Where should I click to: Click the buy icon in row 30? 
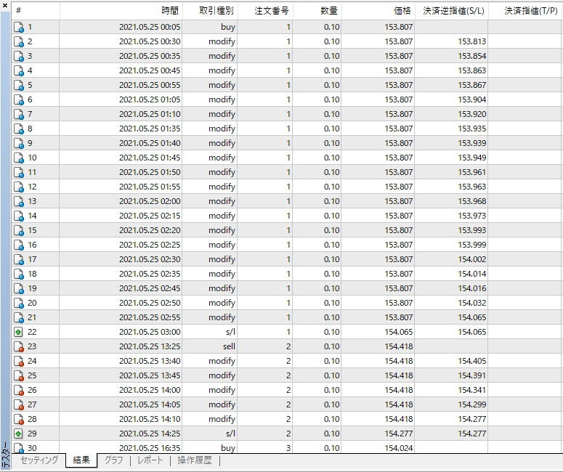click(19, 448)
